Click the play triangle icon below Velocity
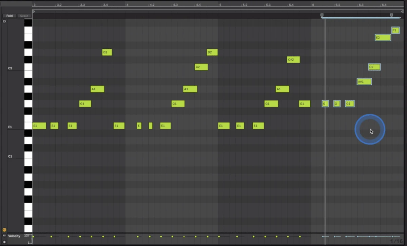407x246 pixels. 4,242
